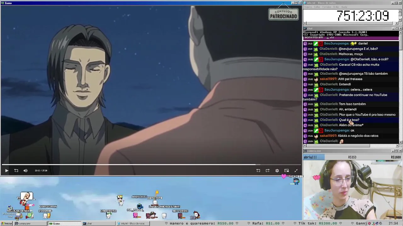Open Formatar menu in Bloco de notas
Viewport: 403px width, 226px height.
coord(327,7)
